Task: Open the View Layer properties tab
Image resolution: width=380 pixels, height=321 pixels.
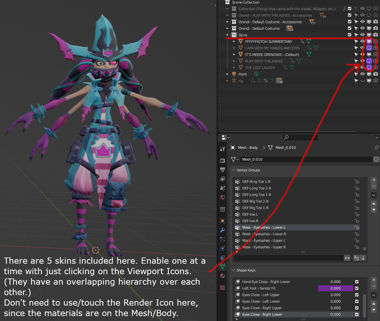Action: pyautogui.click(x=223, y=179)
